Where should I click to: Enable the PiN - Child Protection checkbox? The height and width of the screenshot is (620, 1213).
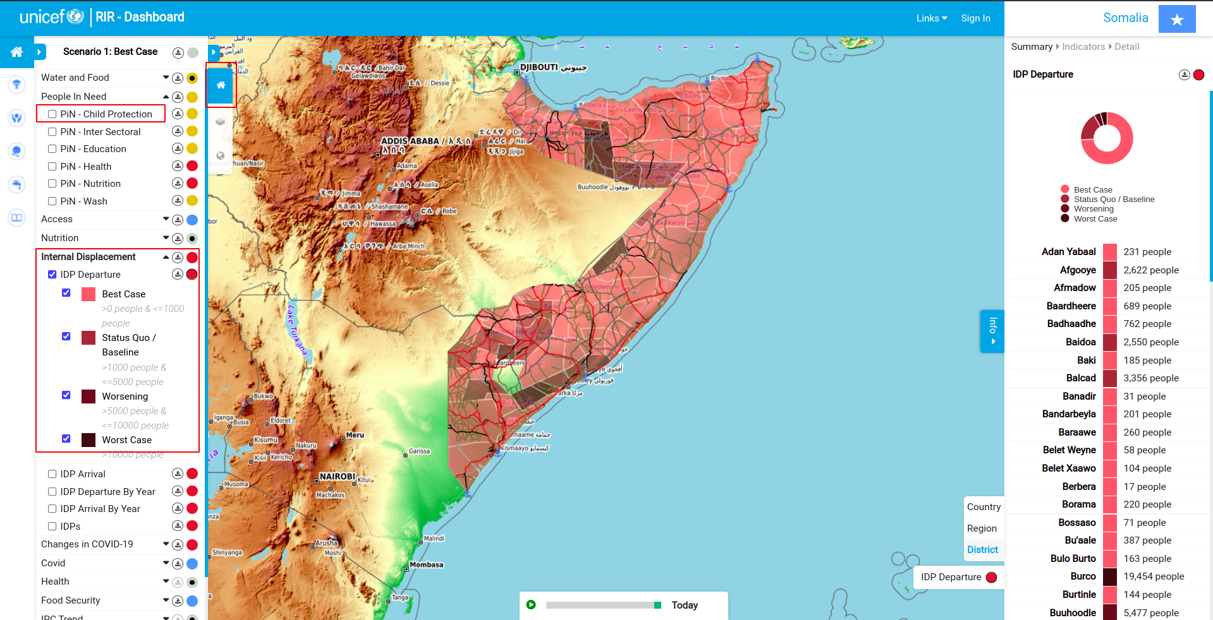click(x=52, y=114)
